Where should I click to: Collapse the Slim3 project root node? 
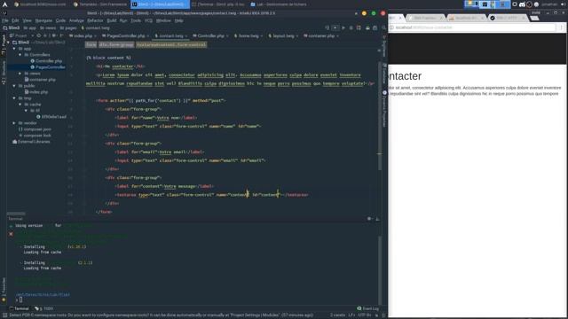(x=8, y=43)
